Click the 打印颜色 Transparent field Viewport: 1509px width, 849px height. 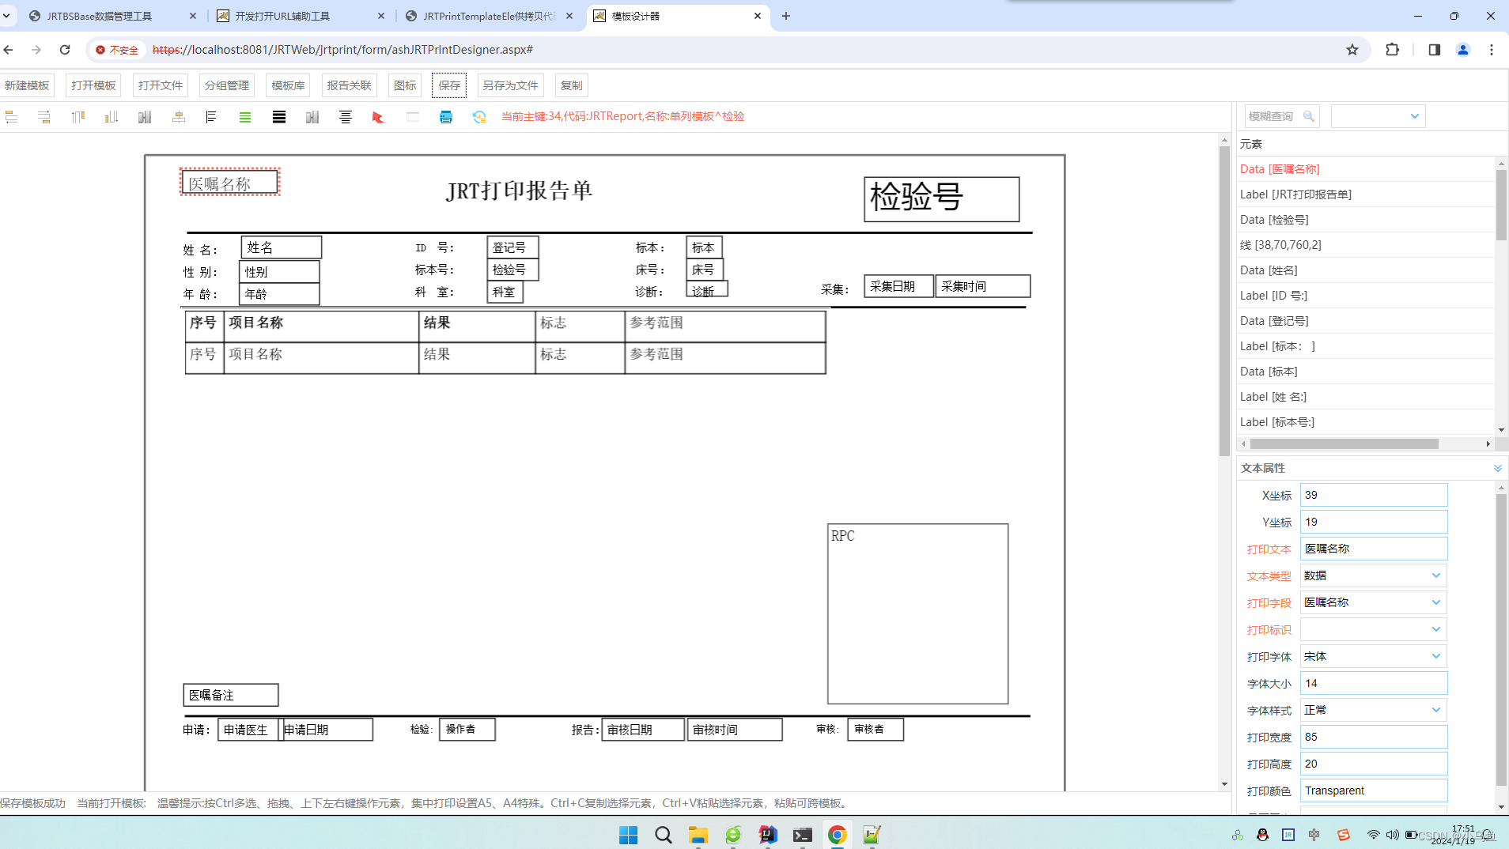tap(1374, 791)
